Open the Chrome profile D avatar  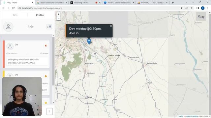[203, 8]
